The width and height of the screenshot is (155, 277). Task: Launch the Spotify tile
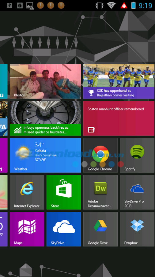137,155
